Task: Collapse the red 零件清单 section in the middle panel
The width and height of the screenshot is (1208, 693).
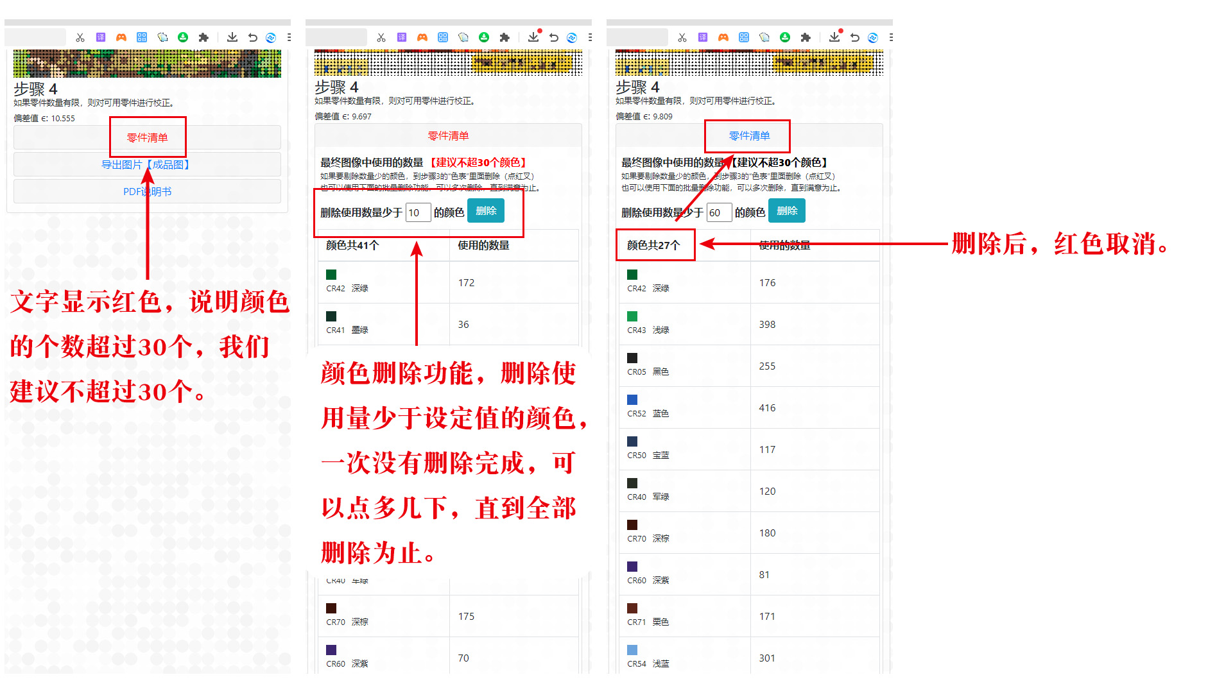Action: coord(448,136)
